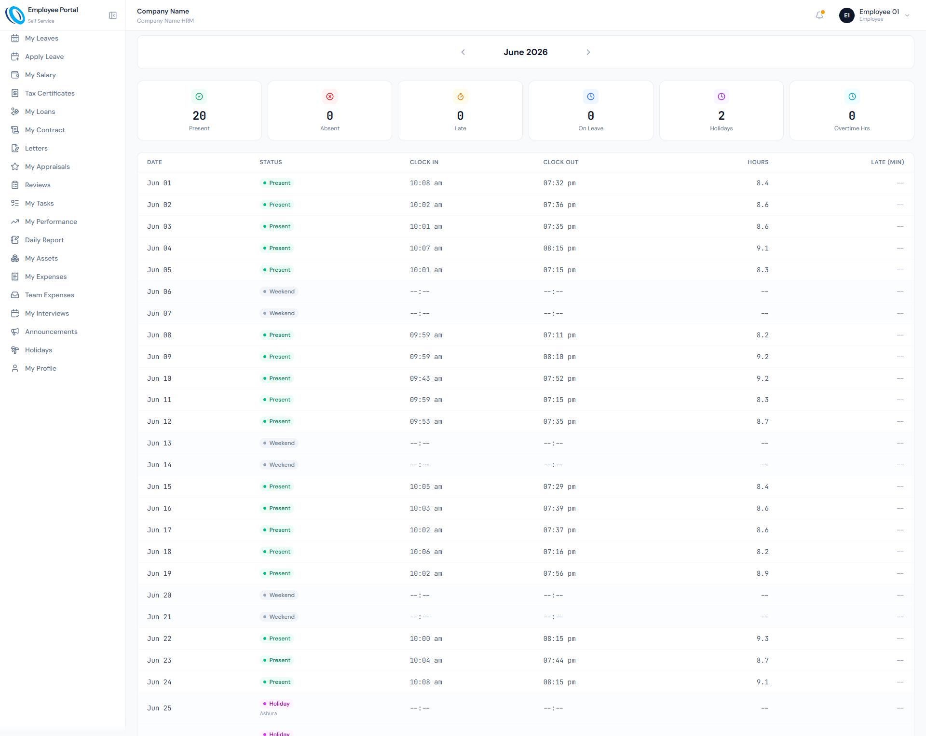Click the Tax Certificates icon
This screenshot has height=736, width=926.
click(x=15, y=93)
